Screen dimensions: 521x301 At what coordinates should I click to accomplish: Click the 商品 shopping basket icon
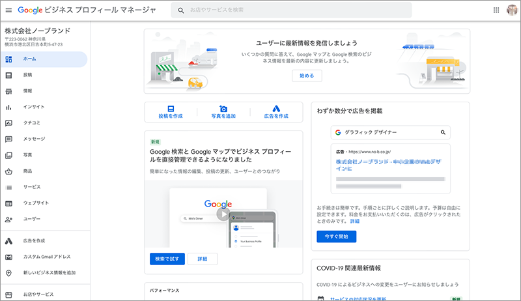click(8, 171)
